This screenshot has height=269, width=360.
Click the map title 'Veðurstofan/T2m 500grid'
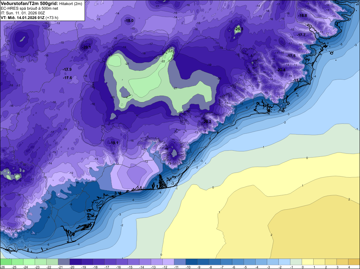[x=29, y=4]
